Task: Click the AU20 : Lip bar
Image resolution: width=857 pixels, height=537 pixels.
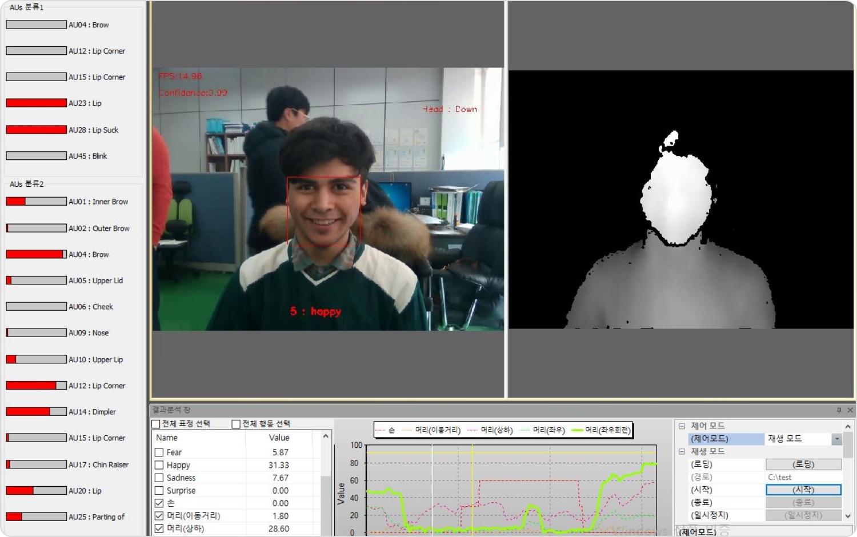Action: (x=36, y=490)
